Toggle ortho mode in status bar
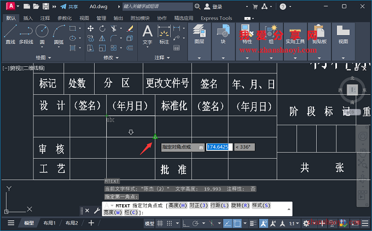Screen dimensions: 372x231 (186, 223)
